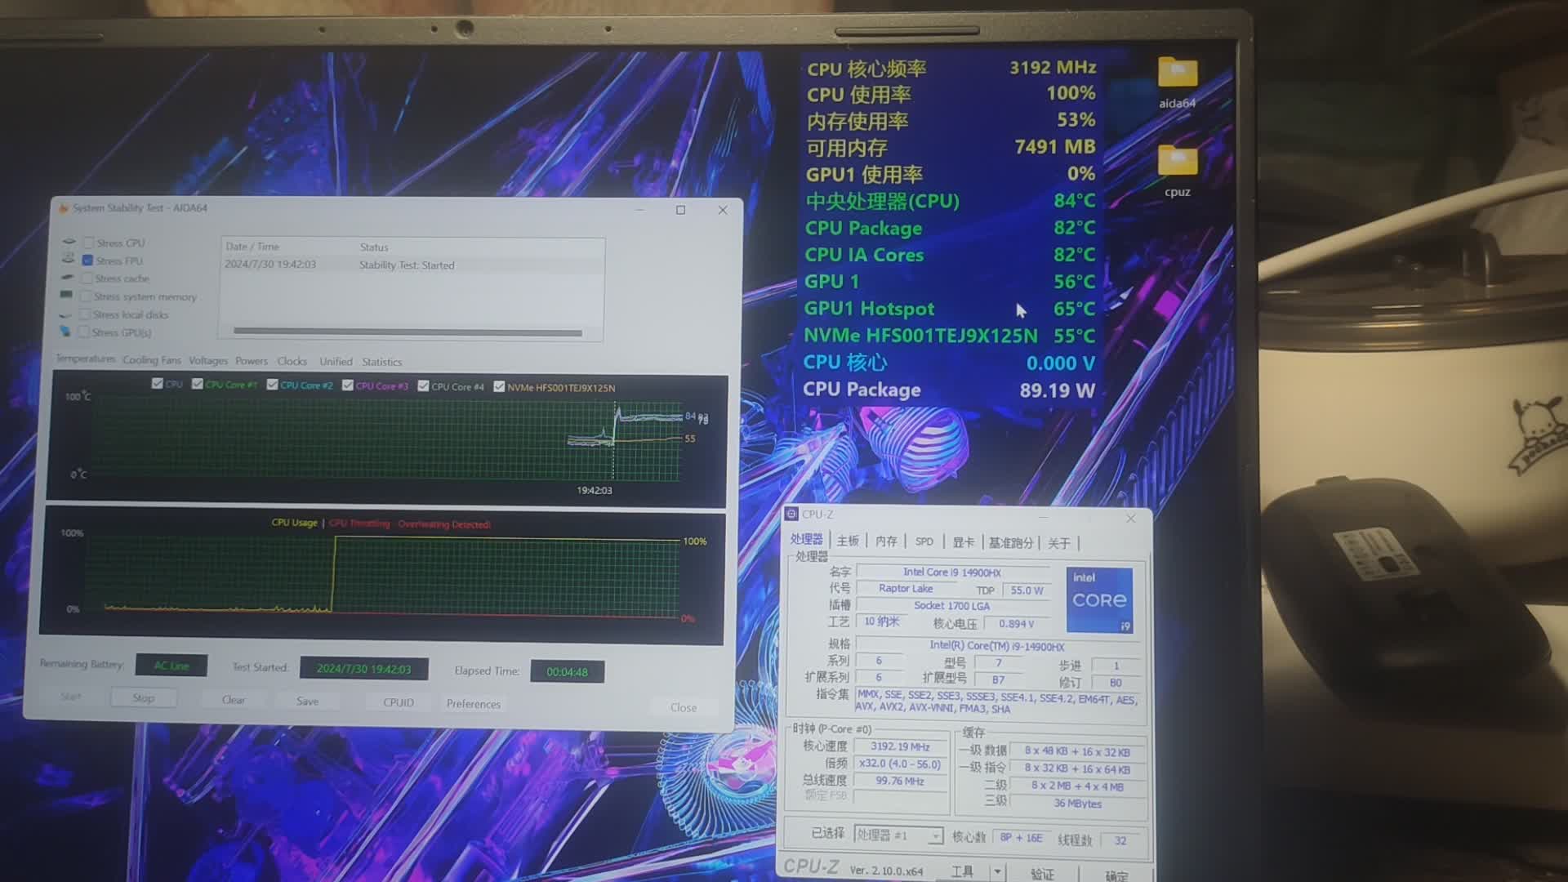The image size is (1568, 882).
Task: Click the Stress CPU processor icon
Action: pyautogui.click(x=69, y=243)
